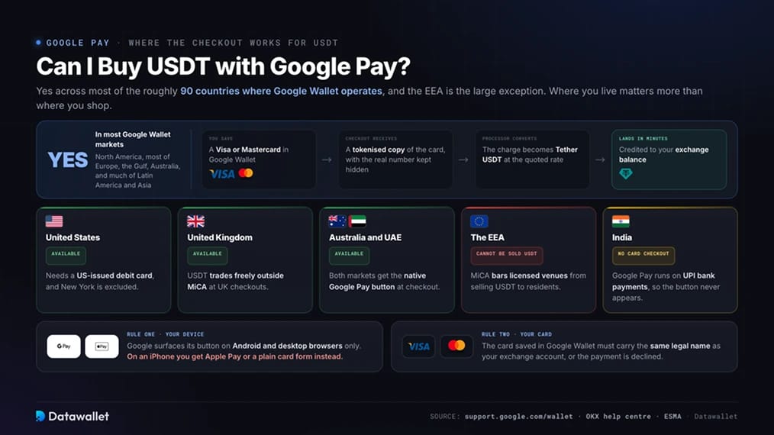Click 'Needs a US-issued debit card' text

(100, 275)
